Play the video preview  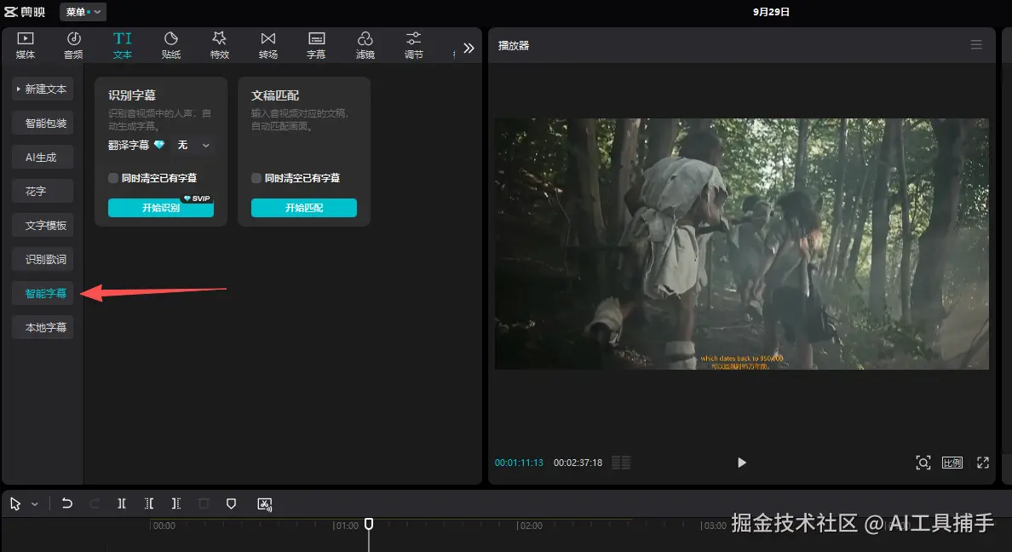pyautogui.click(x=742, y=463)
